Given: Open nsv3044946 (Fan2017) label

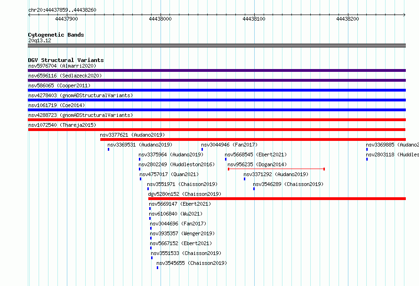Looking at the screenshot, I should pyautogui.click(x=229, y=145).
